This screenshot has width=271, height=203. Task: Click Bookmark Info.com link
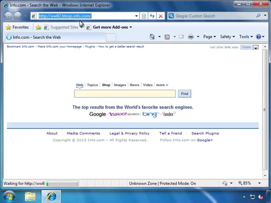[20, 47]
